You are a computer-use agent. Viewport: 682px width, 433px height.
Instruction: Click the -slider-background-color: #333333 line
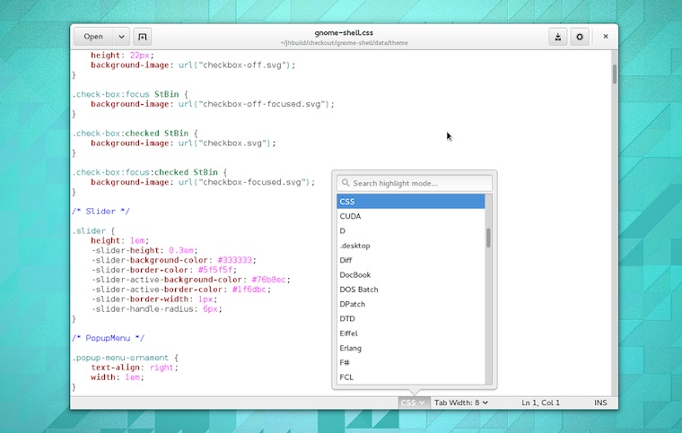pyautogui.click(x=173, y=260)
